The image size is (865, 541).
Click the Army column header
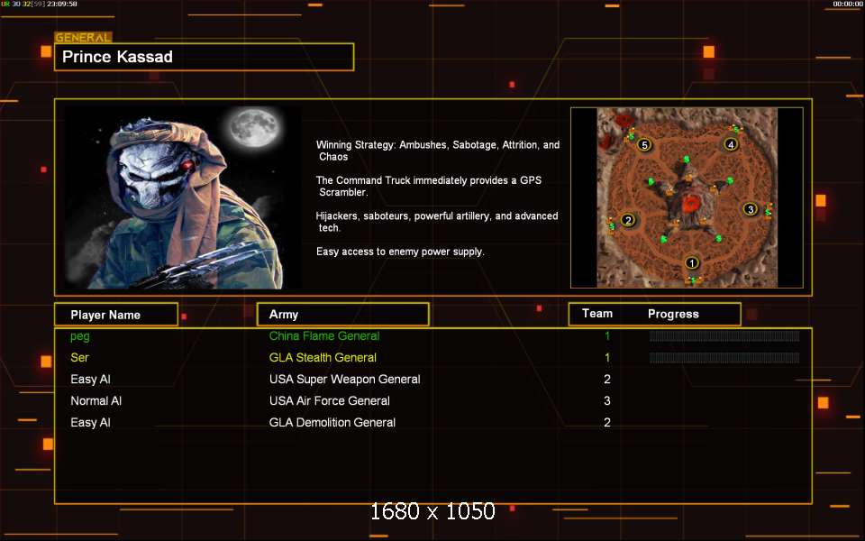coord(342,314)
